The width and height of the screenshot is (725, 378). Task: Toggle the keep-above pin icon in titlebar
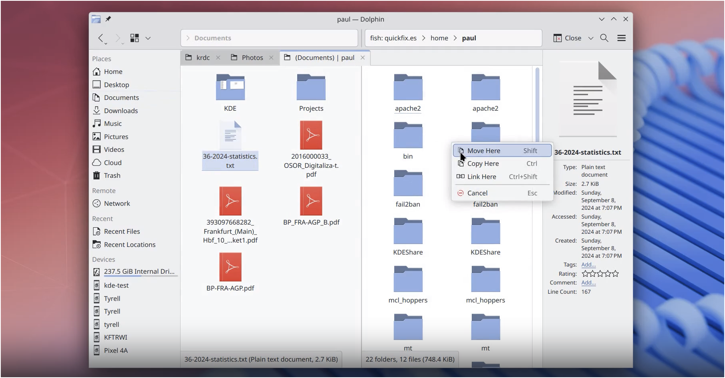[x=108, y=19]
